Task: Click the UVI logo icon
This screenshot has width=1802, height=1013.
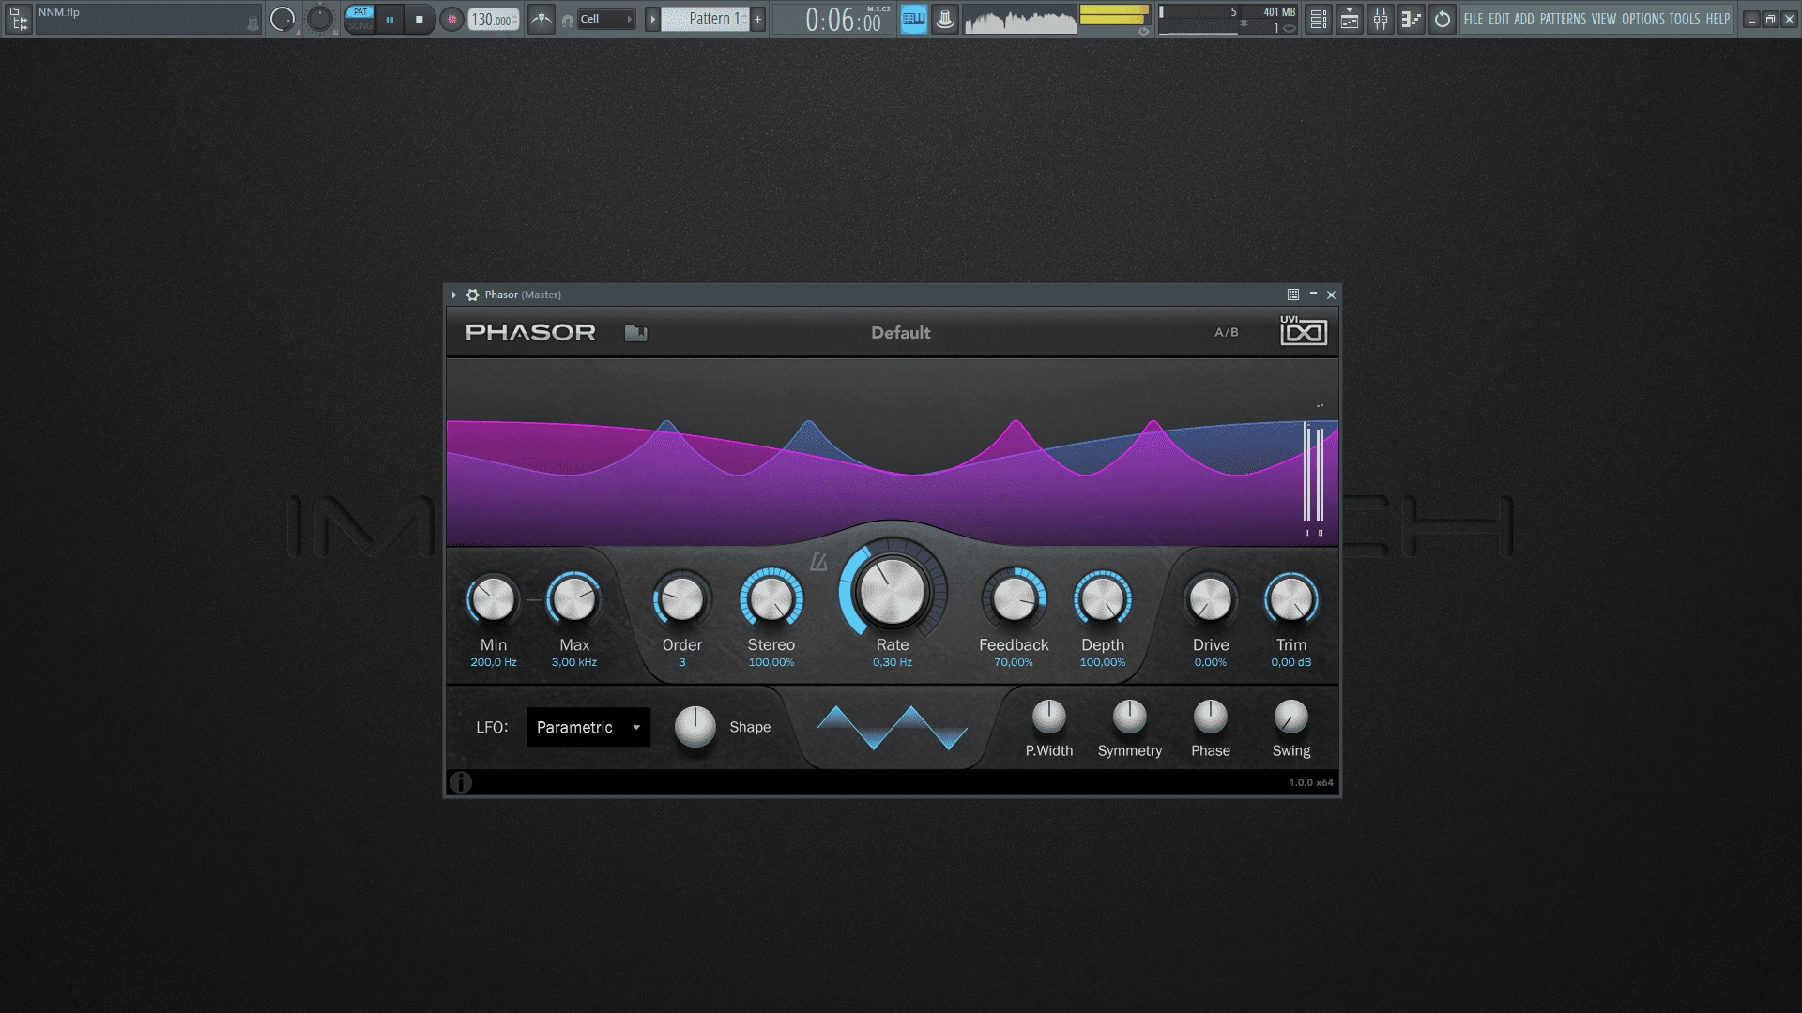Action: [1304, 330]
